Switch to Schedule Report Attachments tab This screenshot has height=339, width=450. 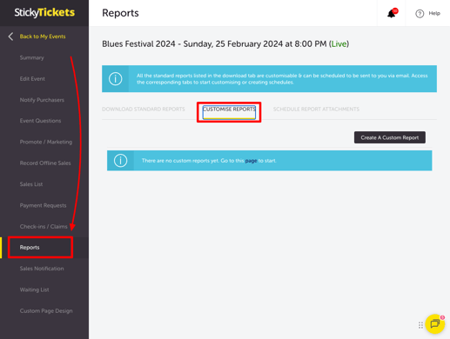(316, 110)
